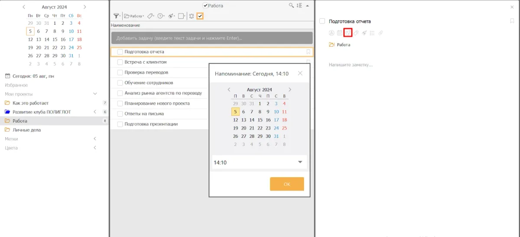Open the "Личные дела" project in the sidebar
Image resolution: width=520 pixels, height=237 pixels.
(26, 130)
